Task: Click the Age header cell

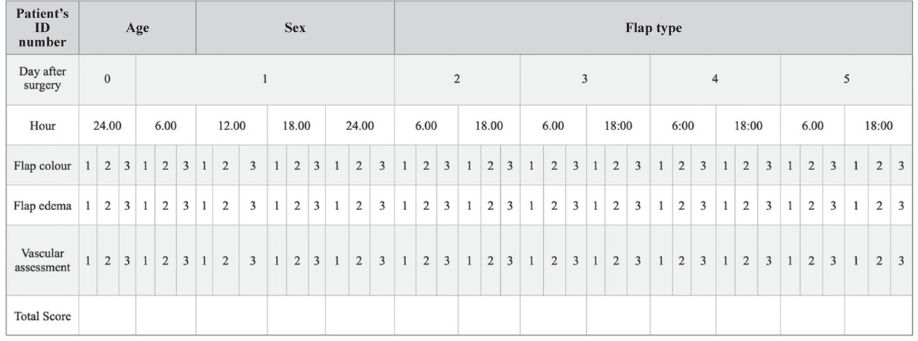Action: [x=138, y=28]
